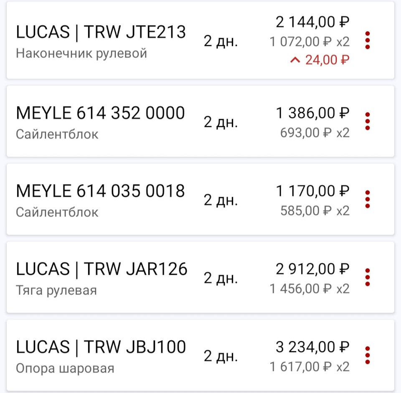Select the LUCAS | TRW JTE213 item title
The width and height of the screenshot is (401, 393).
[101, 32]
